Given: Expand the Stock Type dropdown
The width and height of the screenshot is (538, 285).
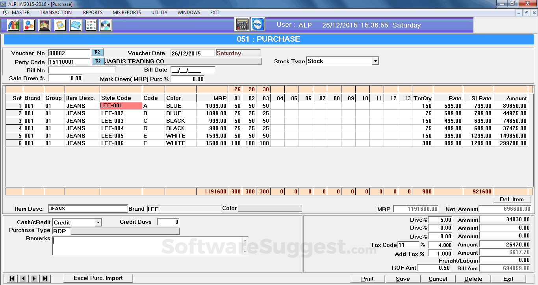Looking at the screenshot, I should point(375,61).
